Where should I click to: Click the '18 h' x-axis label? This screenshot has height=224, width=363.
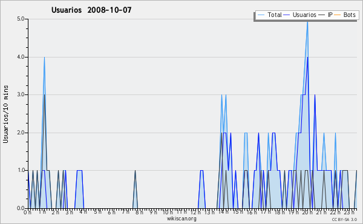click(280, 212)
